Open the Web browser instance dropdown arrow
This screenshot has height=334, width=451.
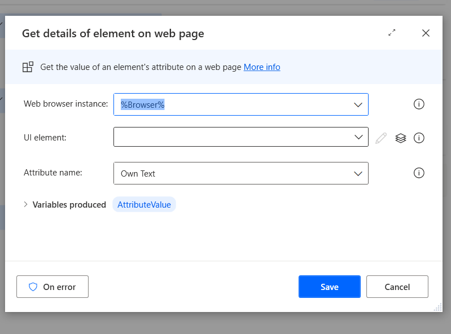tap(358, 105)
